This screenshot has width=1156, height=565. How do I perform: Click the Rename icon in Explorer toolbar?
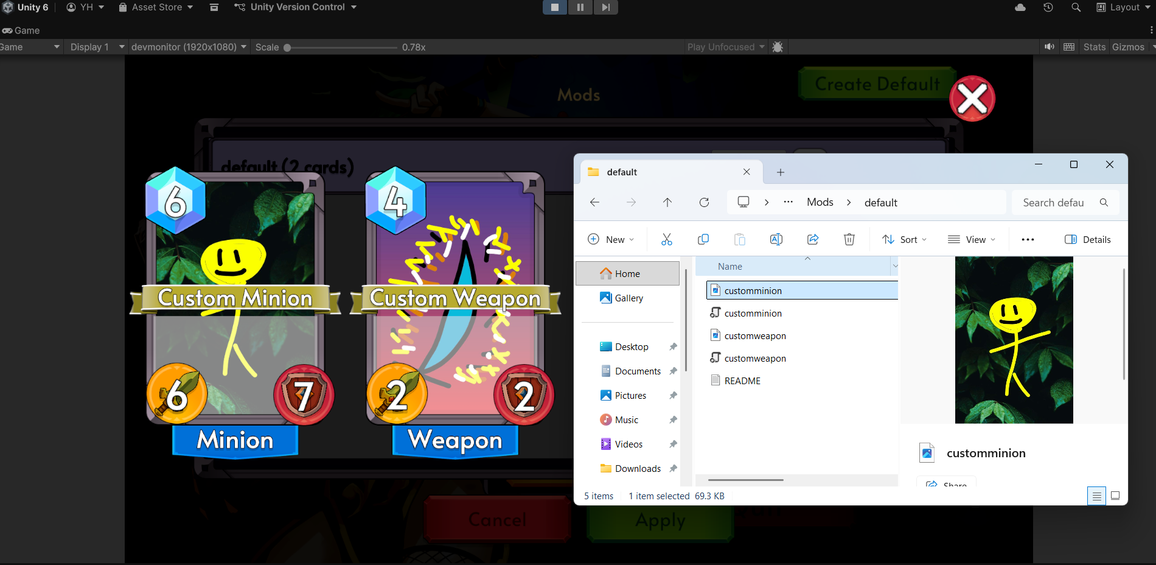(776, 239)
